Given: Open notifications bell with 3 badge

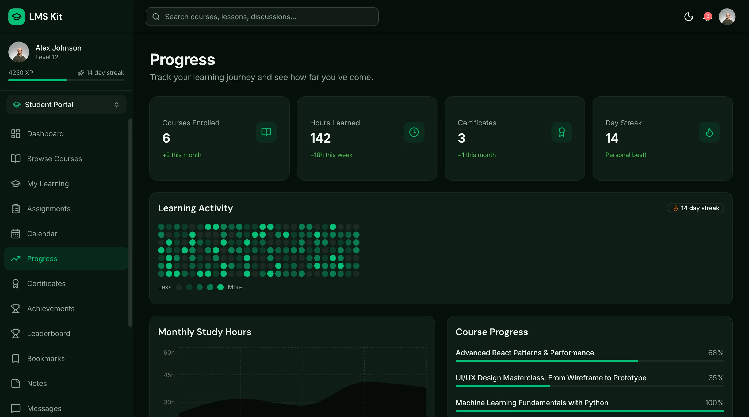Looking at the screenshot, I should pyautogui.click(x=707, y=17).
